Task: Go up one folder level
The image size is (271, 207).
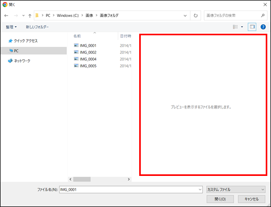Action: click(x=30, y=16)
